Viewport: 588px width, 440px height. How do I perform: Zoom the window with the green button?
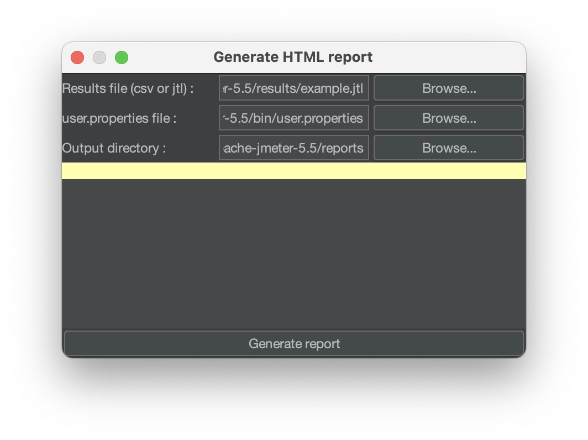(122, 57)
